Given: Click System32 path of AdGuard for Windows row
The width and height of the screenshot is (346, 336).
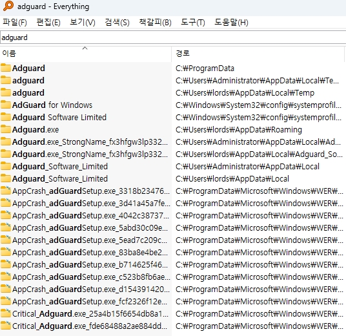Looking at the screenshot, I should [x=258, y=105].
